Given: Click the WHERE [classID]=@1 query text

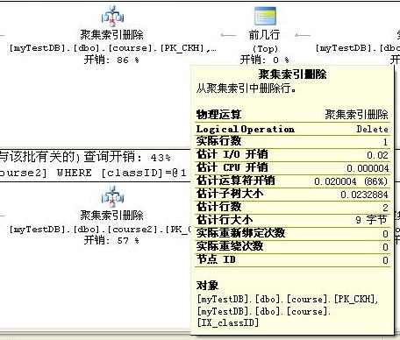Looking at the screenshot, I should coord(121,173).
